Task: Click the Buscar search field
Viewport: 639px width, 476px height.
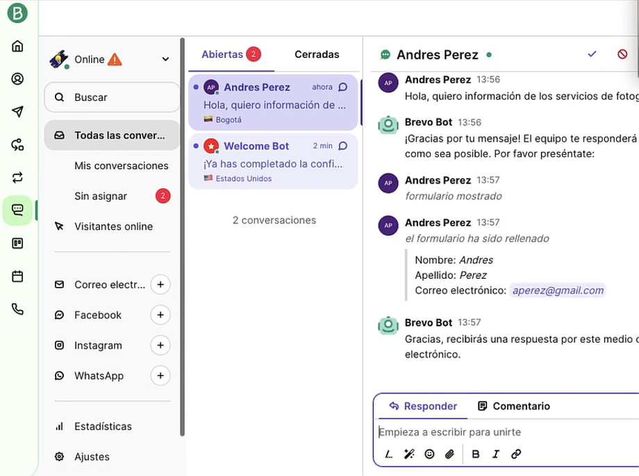Action: coord(112,97)
